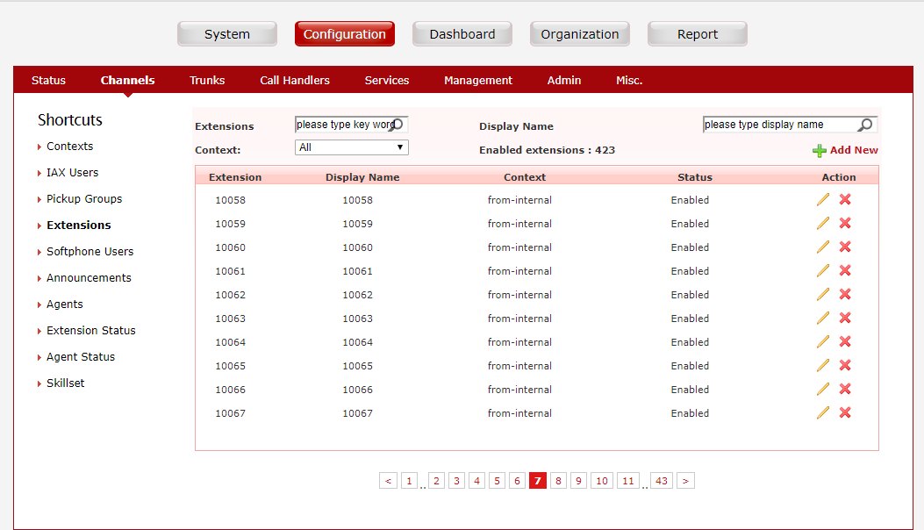This screenshot has height=530, width=924.
Task: Open the Extension Status shortcut
Action: 90,331
